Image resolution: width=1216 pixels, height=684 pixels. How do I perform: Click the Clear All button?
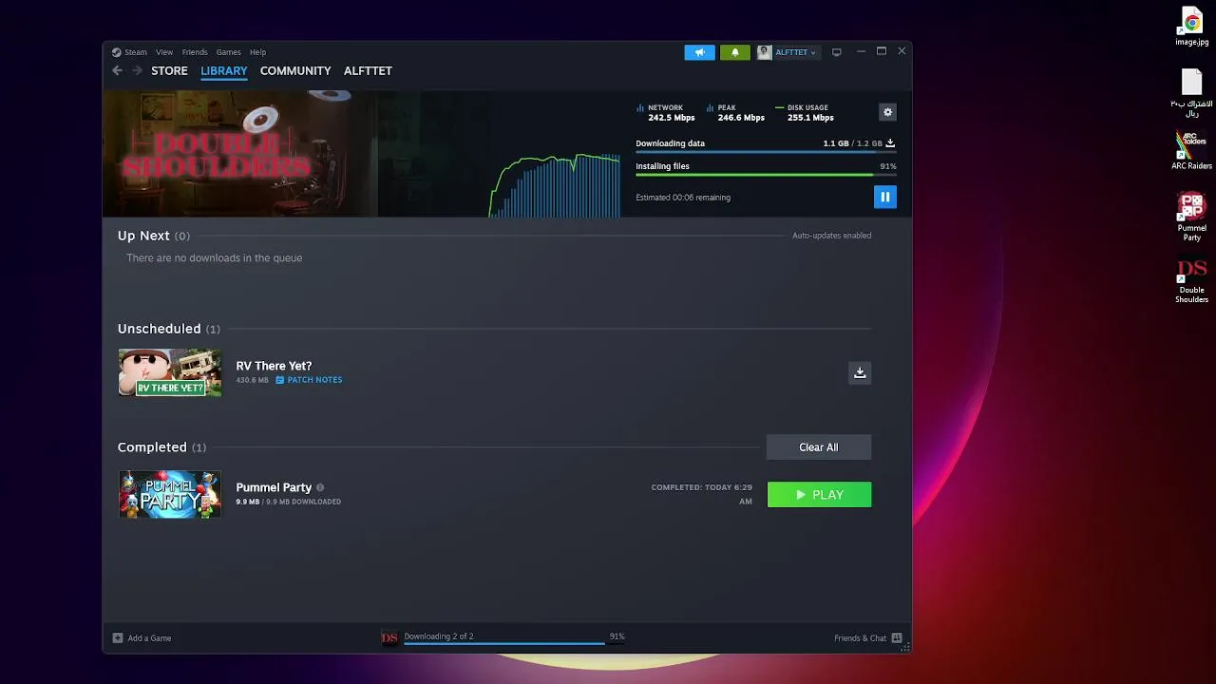pyautogui.click(x=819, y=447)
